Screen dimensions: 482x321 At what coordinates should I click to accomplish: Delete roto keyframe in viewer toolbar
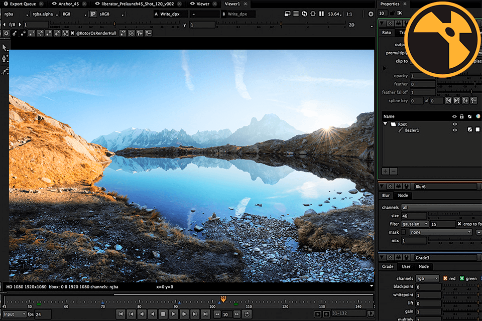148,33
